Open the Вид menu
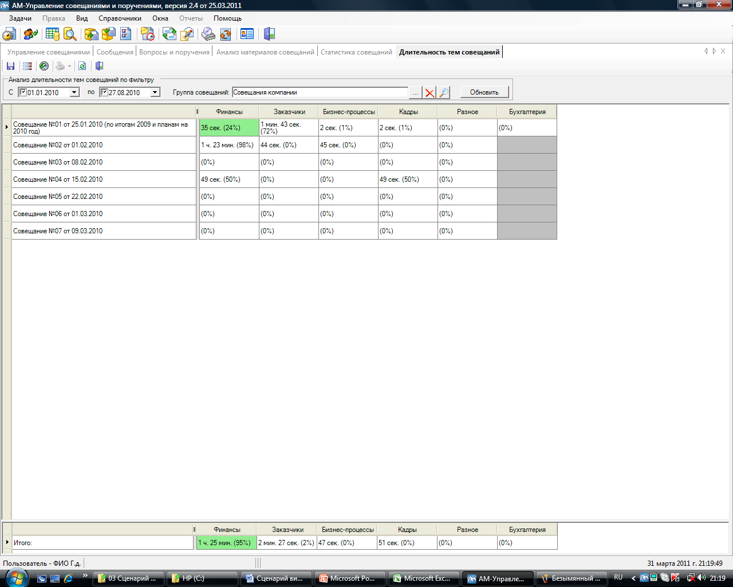Image resolution: width=733 pixels, height=587 pixels. [82, 18]
